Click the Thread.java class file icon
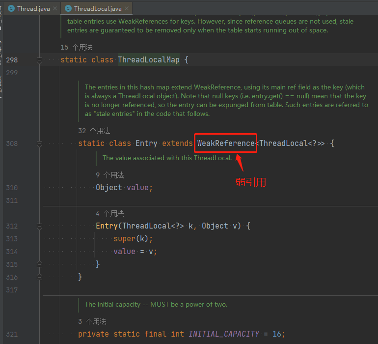 click(11, 9)
